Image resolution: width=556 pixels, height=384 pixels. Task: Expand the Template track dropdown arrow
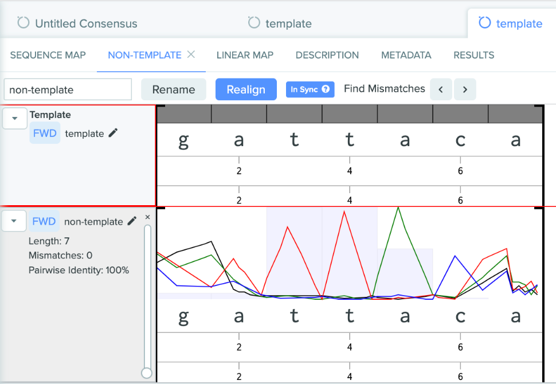point(15,119)
